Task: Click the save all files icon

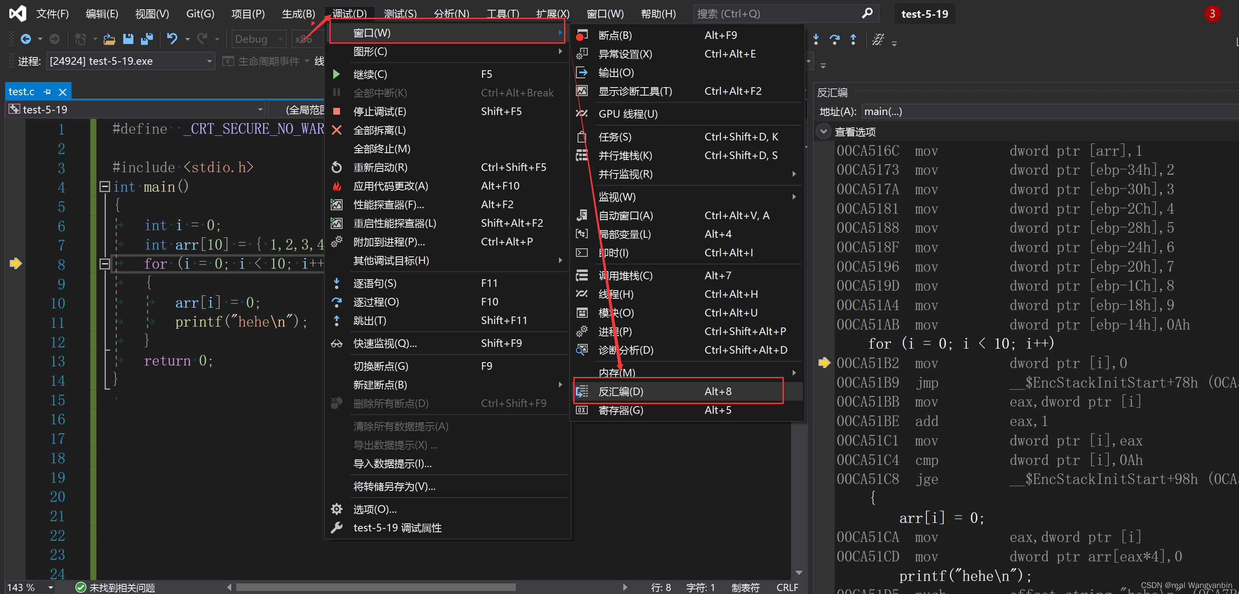Action: pyautogui.click(x=147, y=39)
